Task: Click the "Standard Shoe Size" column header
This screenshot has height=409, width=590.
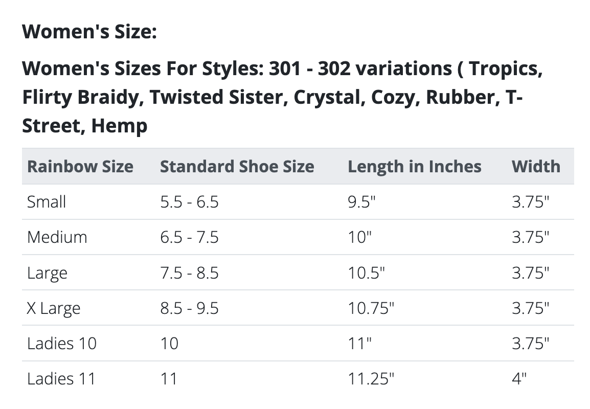Action: click(237, 167)
